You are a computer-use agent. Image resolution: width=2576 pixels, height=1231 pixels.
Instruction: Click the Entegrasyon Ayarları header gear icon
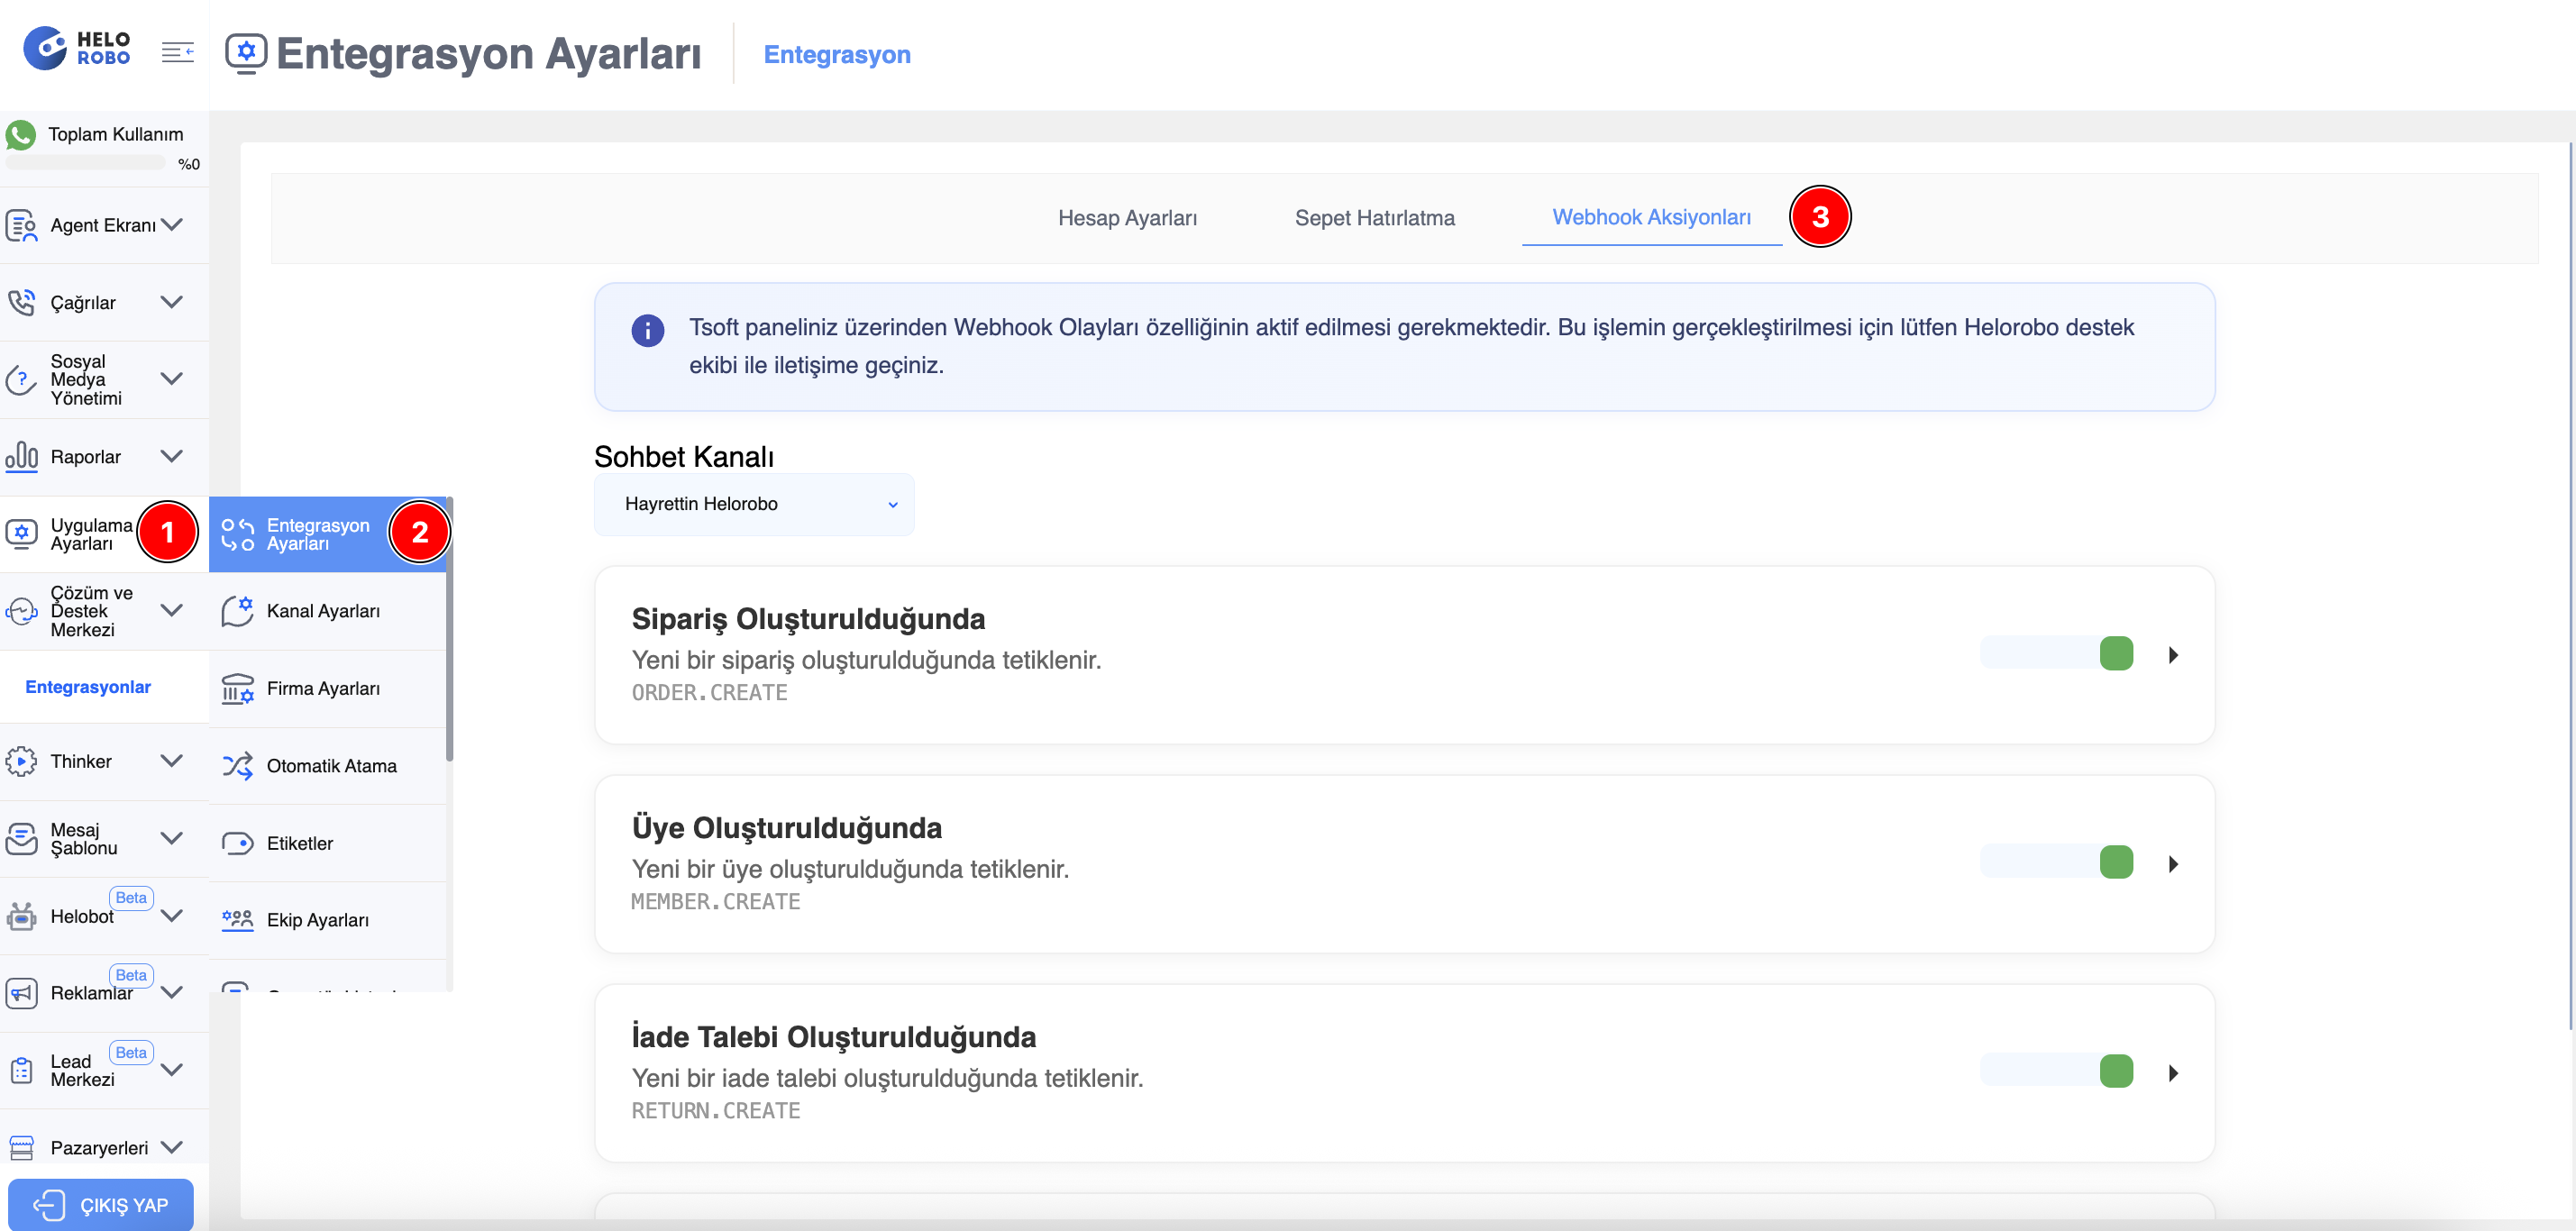(x=246, y=52)
